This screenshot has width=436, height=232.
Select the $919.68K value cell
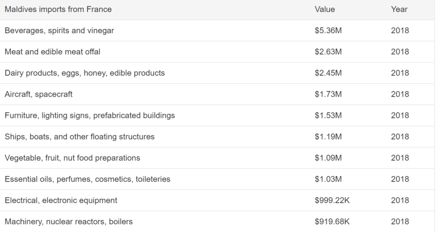coord(332,222)
